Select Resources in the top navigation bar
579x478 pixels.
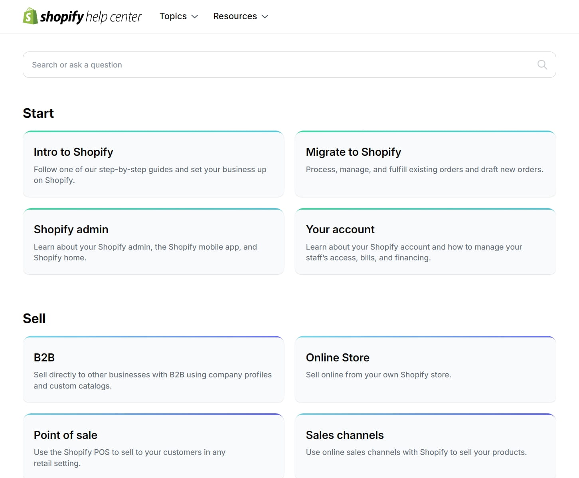(235, 16)
